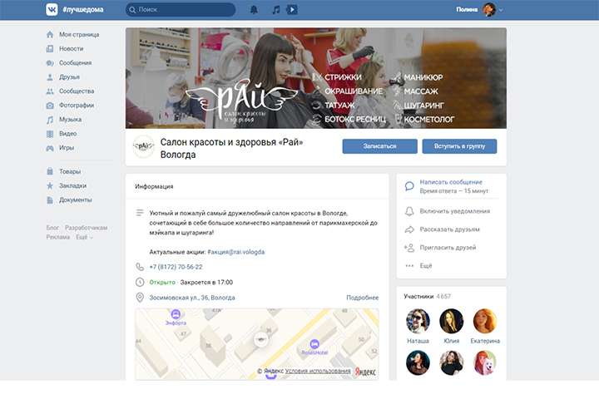This screenshot has width=599, height=399.
Task: Click the Реклама footer link
Action: 57,237
